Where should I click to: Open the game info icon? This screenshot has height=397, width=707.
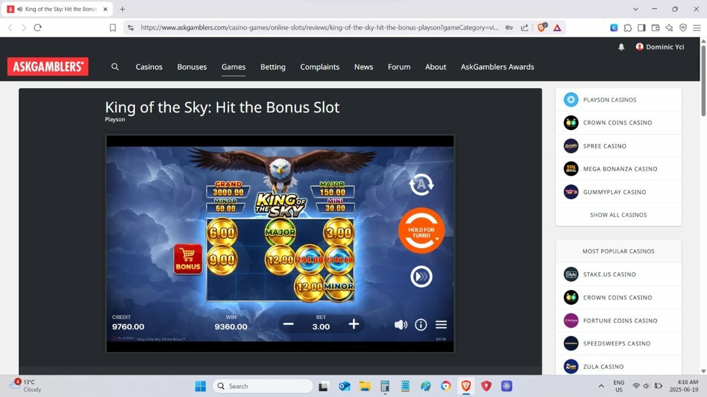(x=421, y=325)
